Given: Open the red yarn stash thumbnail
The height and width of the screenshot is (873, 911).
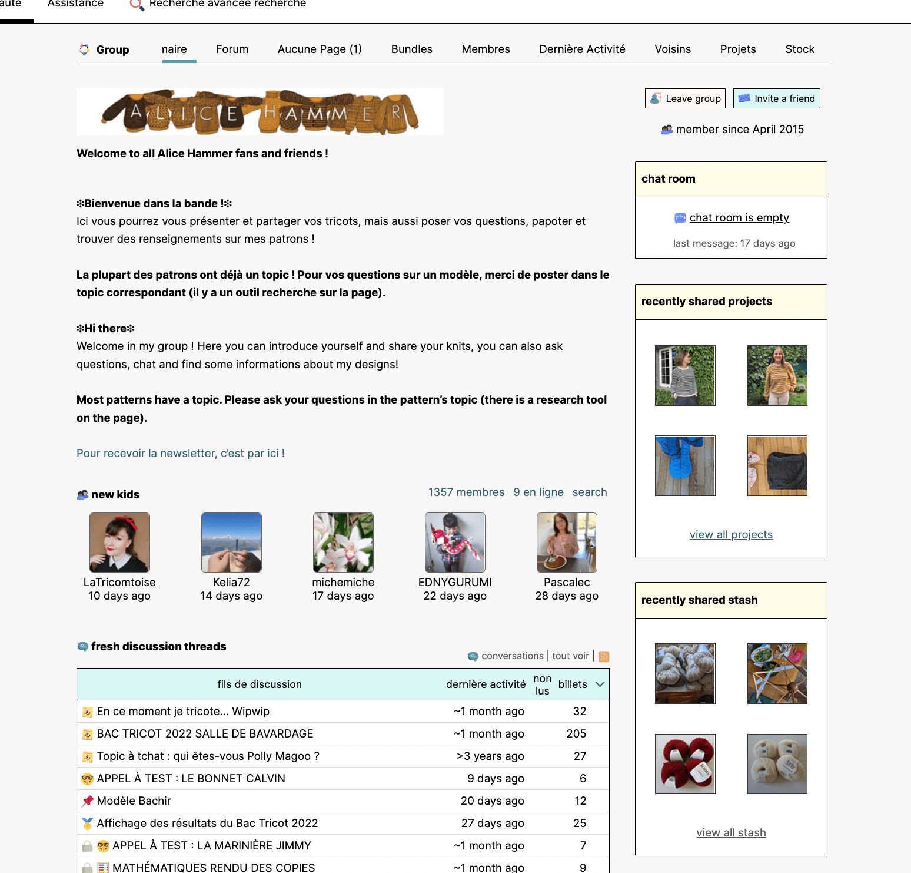Looking at the screenshot, I should (x=685, y=764).
